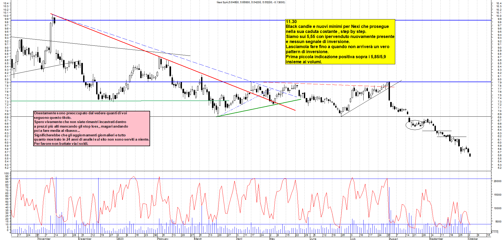502x240 pixels.
Task: Click the "December" month label
Action: pos(85,239)
